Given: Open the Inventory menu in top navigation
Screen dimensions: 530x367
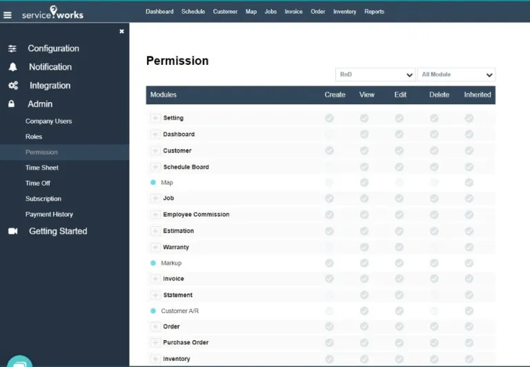Looking at the screenshot, I should 344,12.
